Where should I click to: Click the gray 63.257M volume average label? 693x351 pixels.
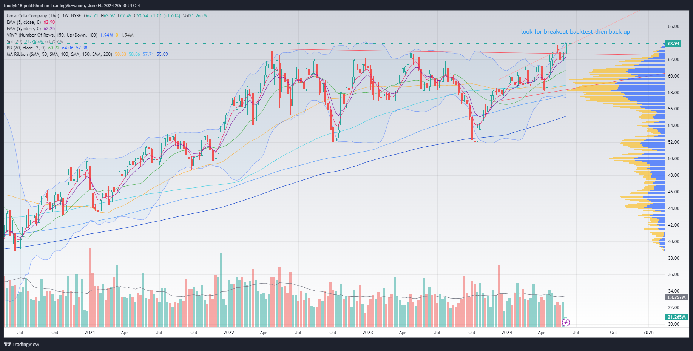pyautogui.click(x=676, y=297)
